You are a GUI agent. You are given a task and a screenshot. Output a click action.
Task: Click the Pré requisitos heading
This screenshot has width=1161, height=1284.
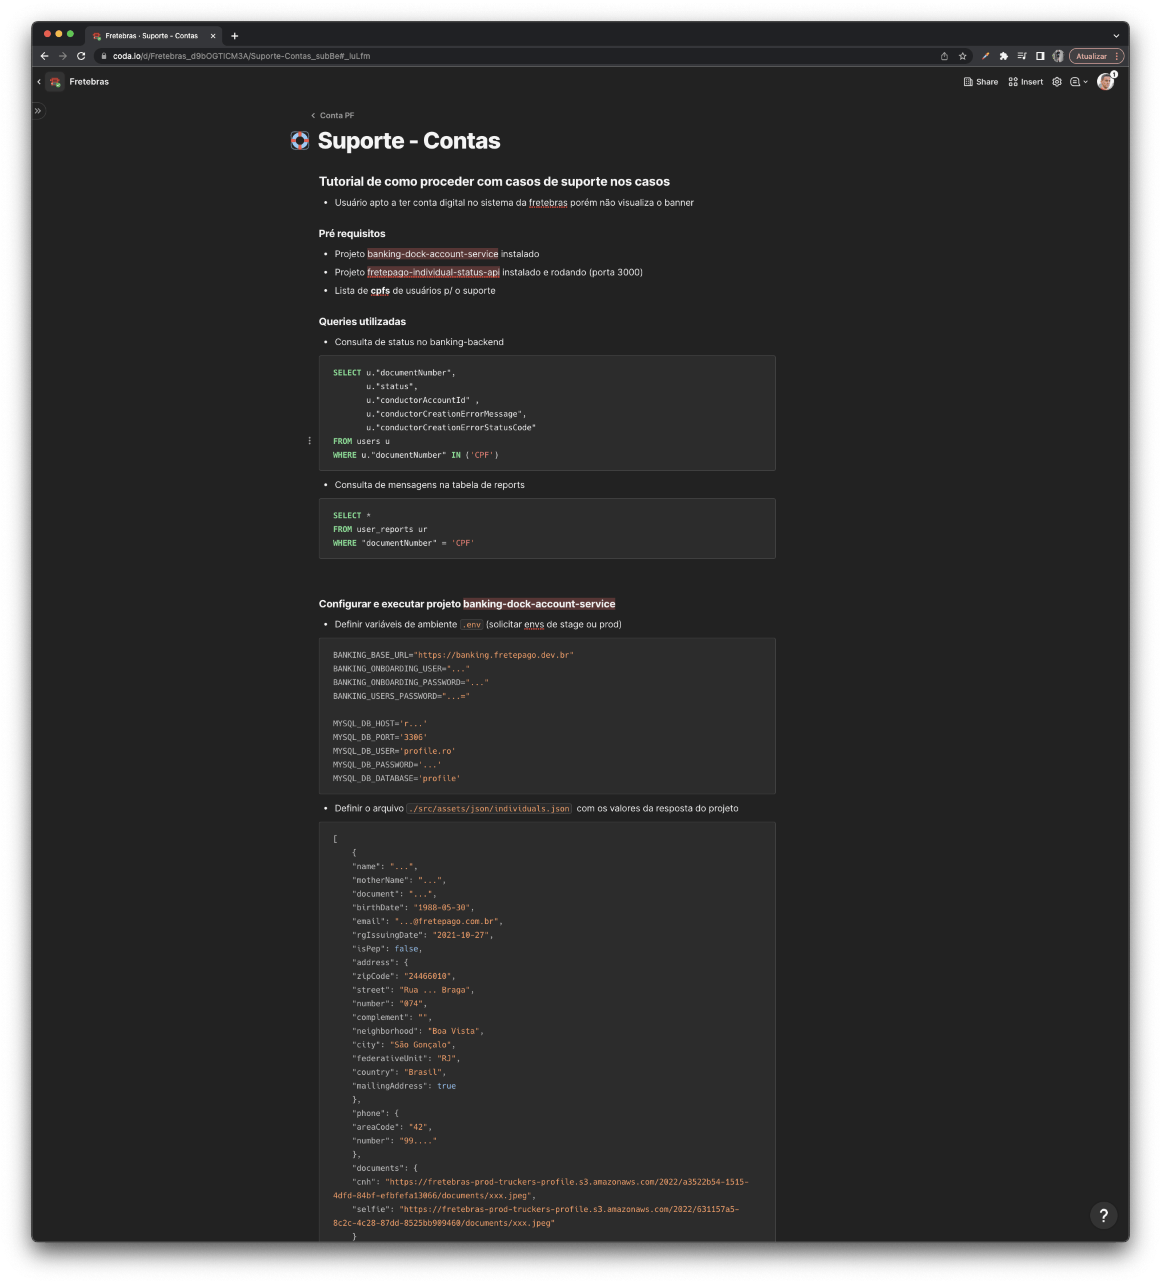tap(352, 234)
